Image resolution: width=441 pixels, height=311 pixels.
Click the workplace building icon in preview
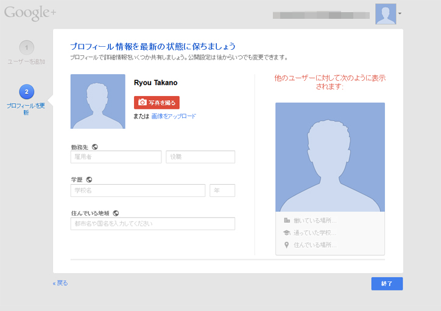coord(287,220)
